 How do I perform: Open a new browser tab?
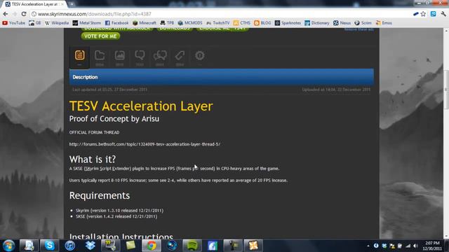coord(72,4)
